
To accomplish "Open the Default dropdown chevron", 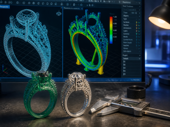I will click(x=139, y=59).
